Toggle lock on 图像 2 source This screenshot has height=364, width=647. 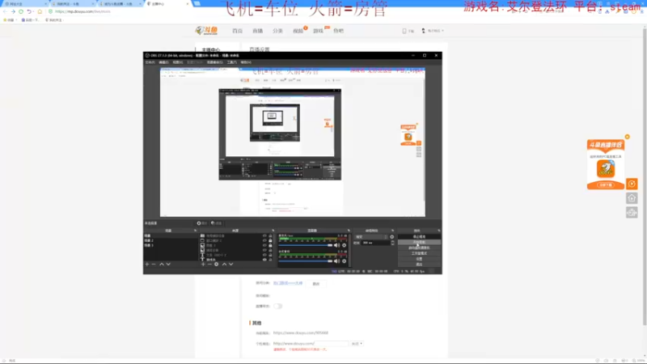click(x=270, y=245)
